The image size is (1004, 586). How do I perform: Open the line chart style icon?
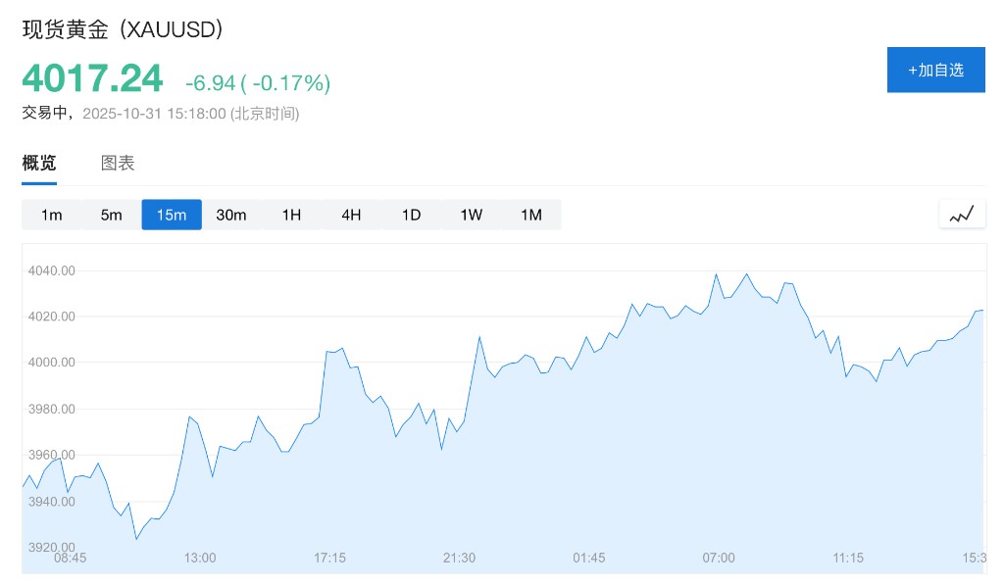click(x=962, y=214)
